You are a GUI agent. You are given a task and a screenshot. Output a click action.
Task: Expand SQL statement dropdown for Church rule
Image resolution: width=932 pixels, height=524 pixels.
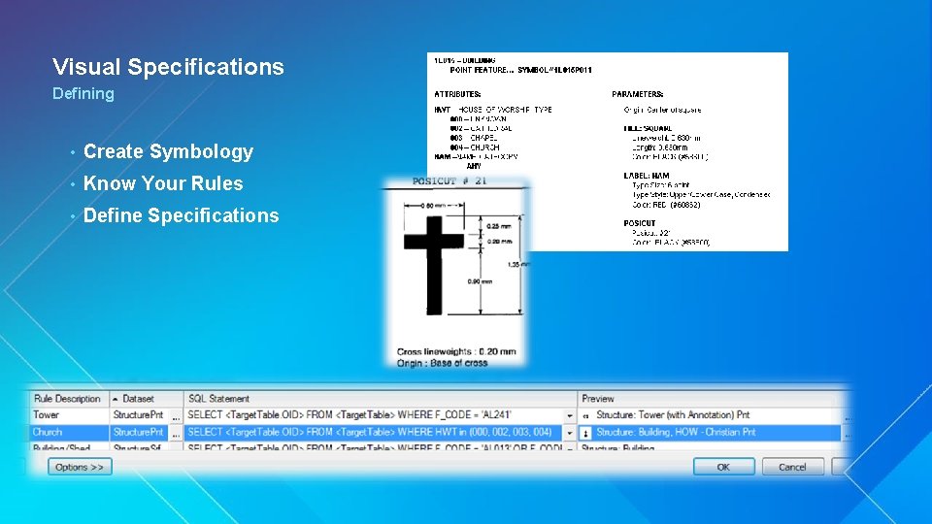pos(570,433)
